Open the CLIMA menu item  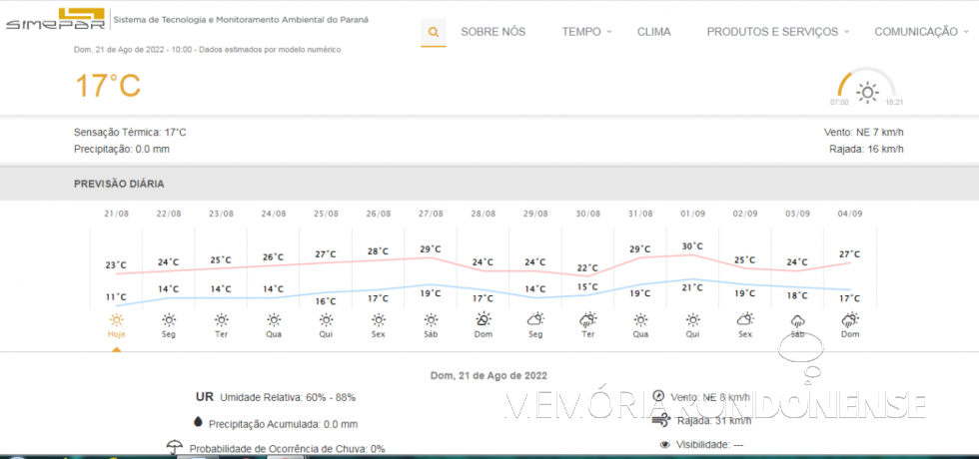(654, 32)
